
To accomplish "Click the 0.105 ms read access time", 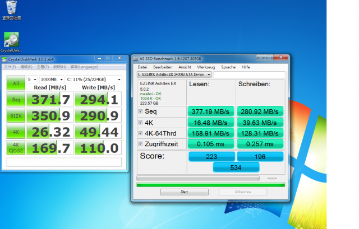I will 211,144.
